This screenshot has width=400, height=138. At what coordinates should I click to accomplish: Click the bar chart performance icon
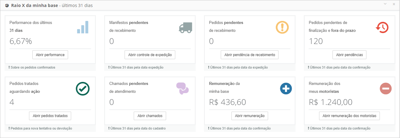(83, 27)
